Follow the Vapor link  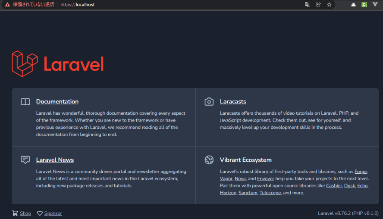[226, 179]
